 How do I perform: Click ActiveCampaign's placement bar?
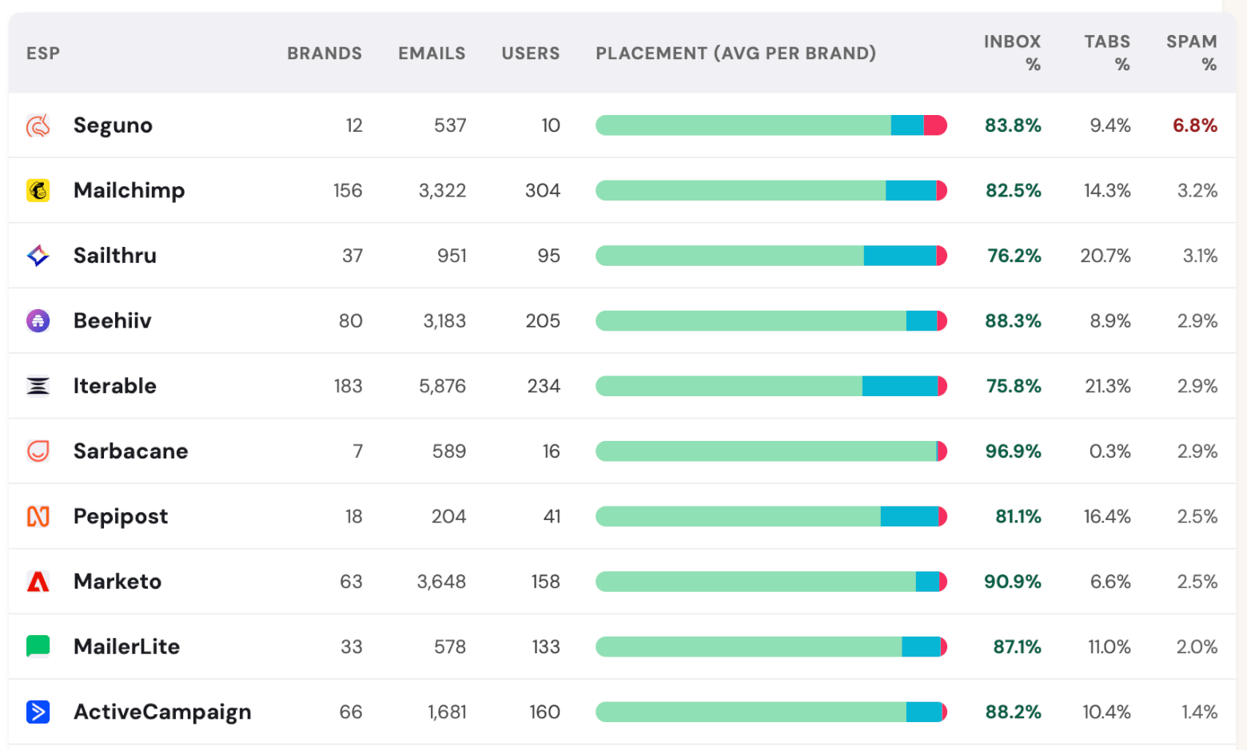(x=771, y=712)
